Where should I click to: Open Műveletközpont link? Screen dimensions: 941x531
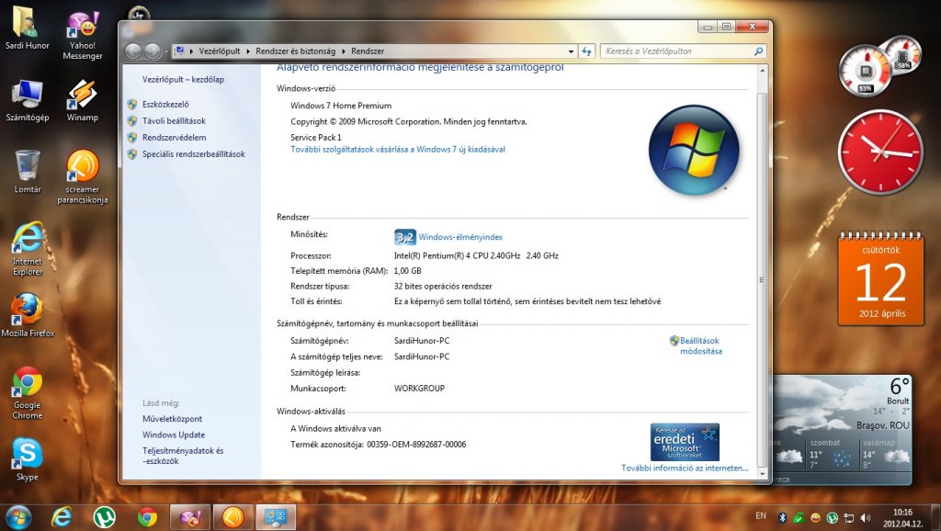tap(172, 419)
